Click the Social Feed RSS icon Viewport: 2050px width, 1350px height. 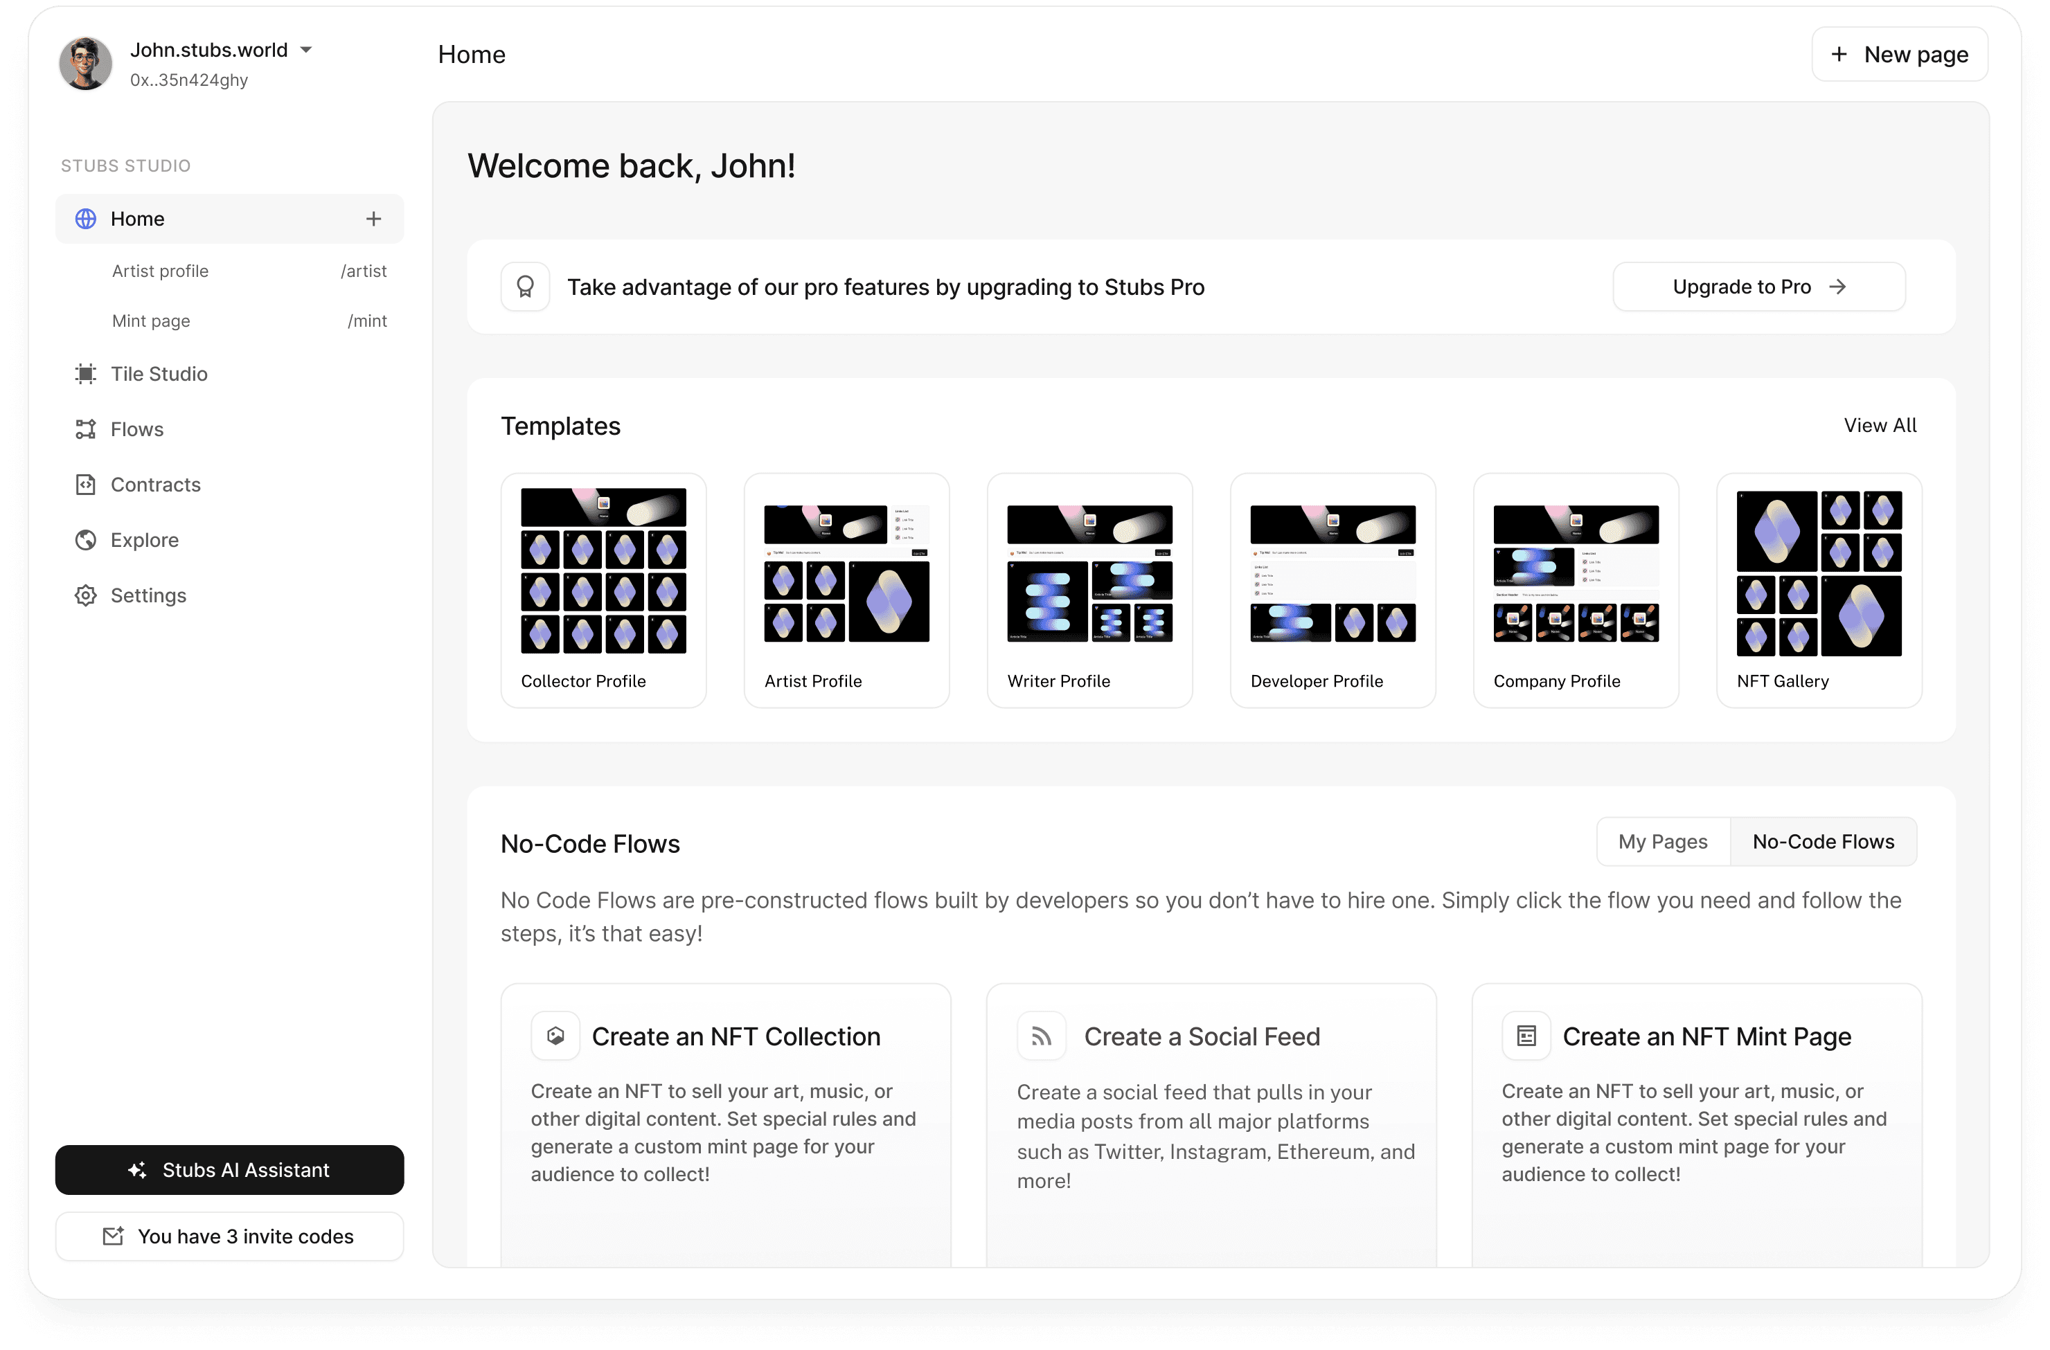1042,1036
